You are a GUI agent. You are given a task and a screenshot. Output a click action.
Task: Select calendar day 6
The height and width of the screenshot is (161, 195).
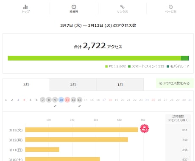pyautogui.click(x=36, y=100)
